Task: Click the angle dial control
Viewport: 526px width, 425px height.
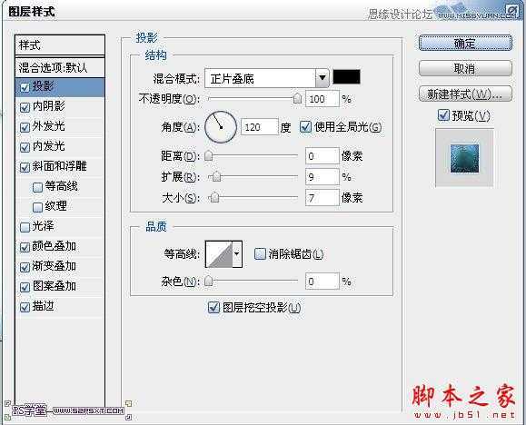Action: pos(221,127)
